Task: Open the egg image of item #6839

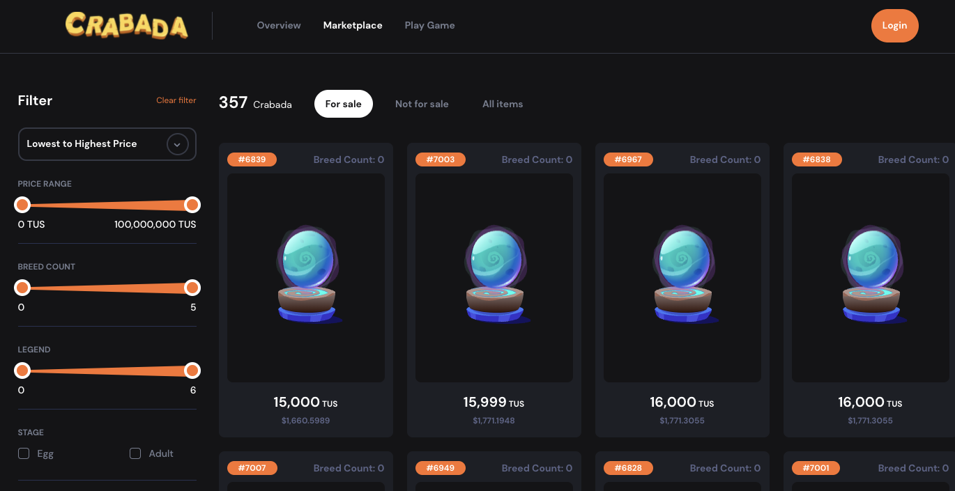Action: pos(306,278)
